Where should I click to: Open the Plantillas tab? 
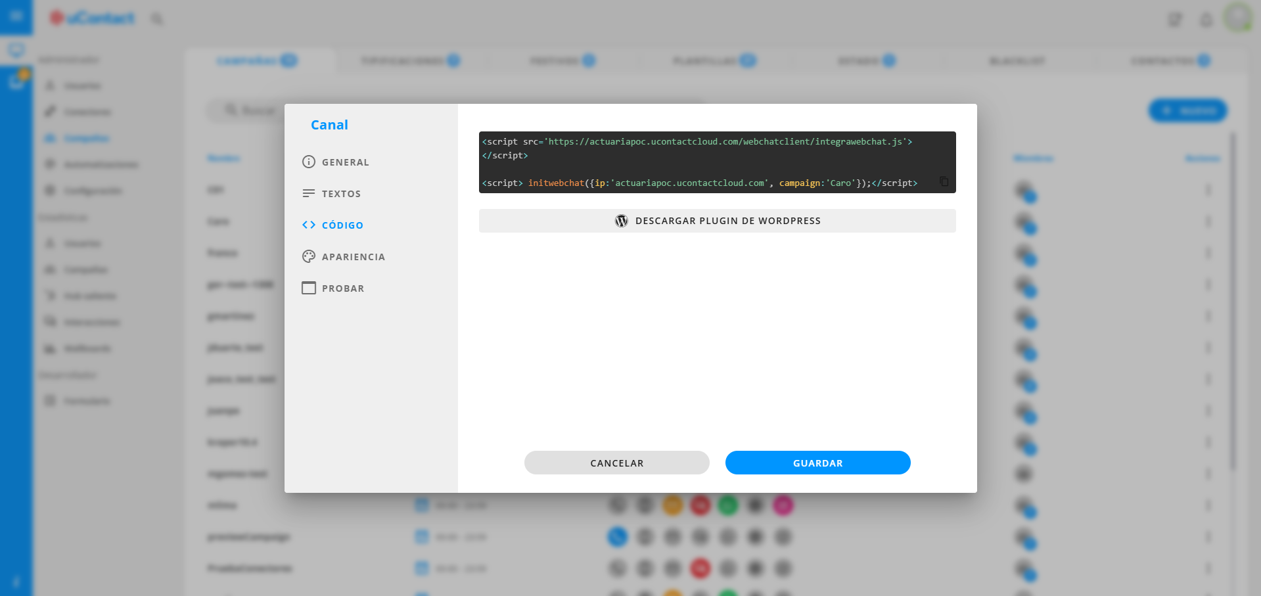pyautogui.click(x=714, y=61)
